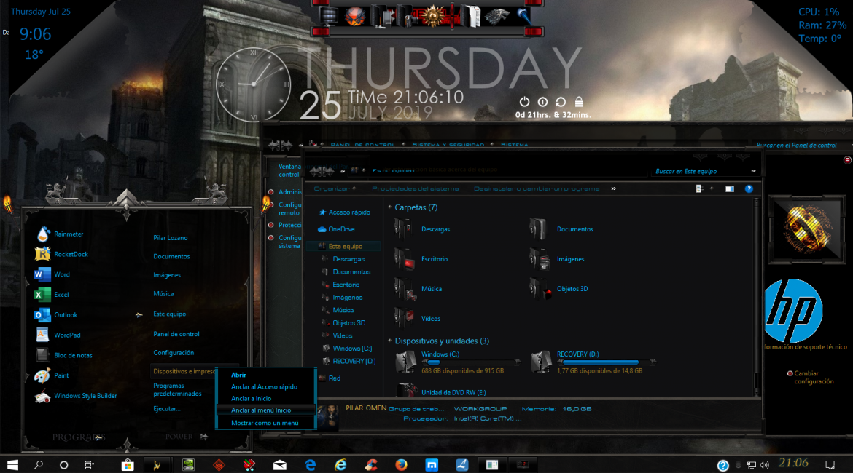Click the Explorer file list vertical scrollbar
The width and height of the screenshot is (853, 473).
pyautogui.click(x=756, y=296)
